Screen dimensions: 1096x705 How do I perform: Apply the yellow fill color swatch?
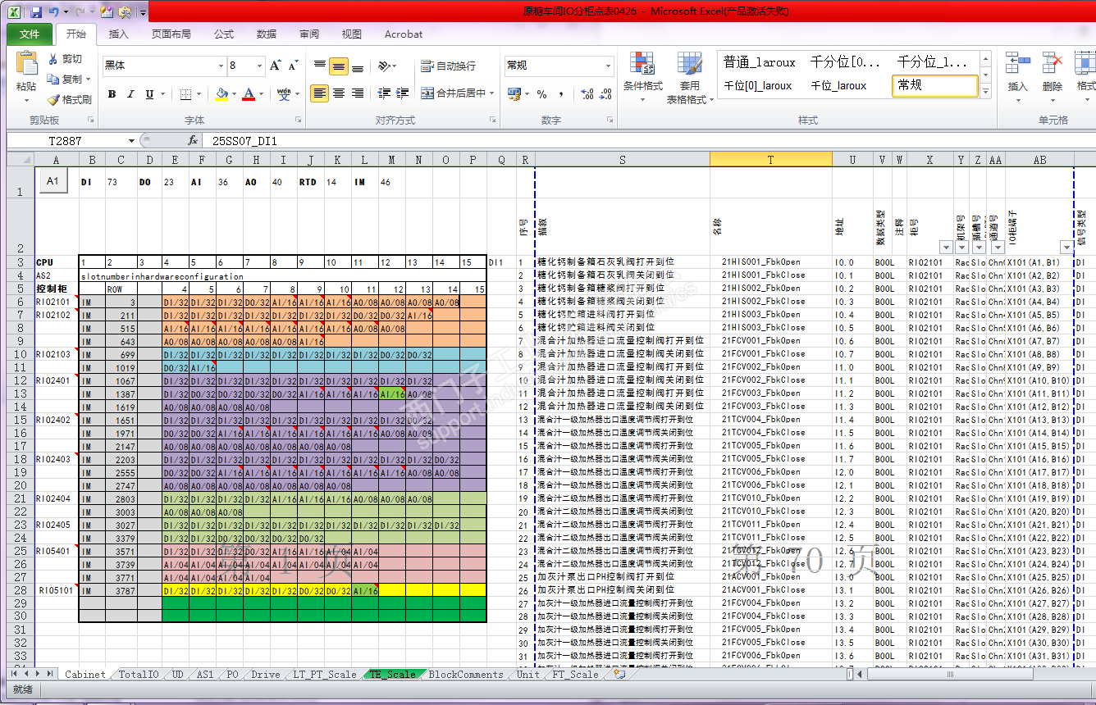coord(221,94)
